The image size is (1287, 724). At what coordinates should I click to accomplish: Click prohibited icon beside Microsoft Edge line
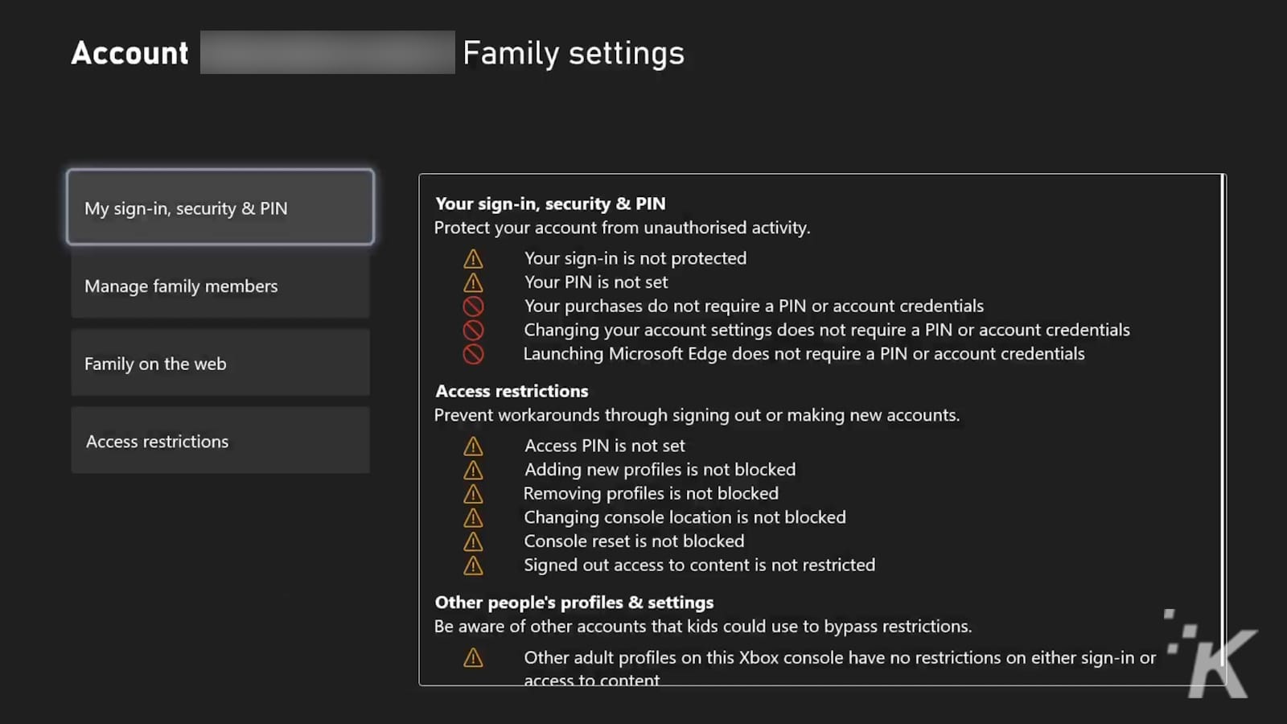(473, 354)
